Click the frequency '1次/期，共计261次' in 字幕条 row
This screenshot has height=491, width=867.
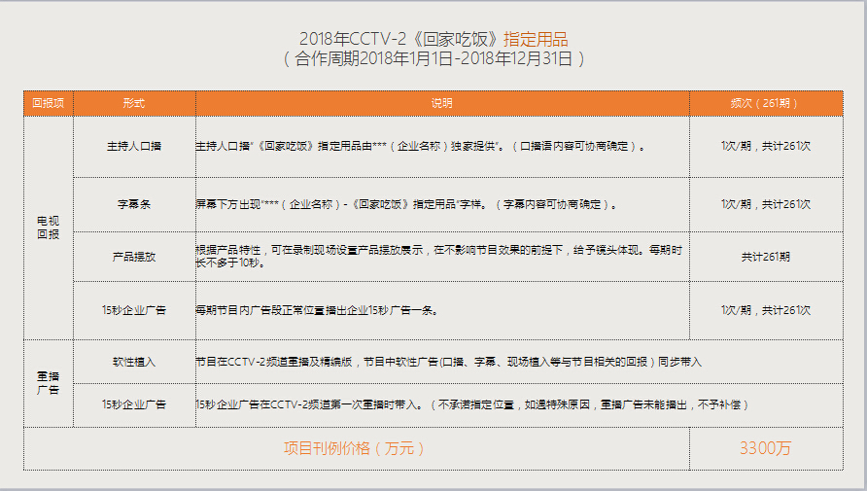[766, 204]
